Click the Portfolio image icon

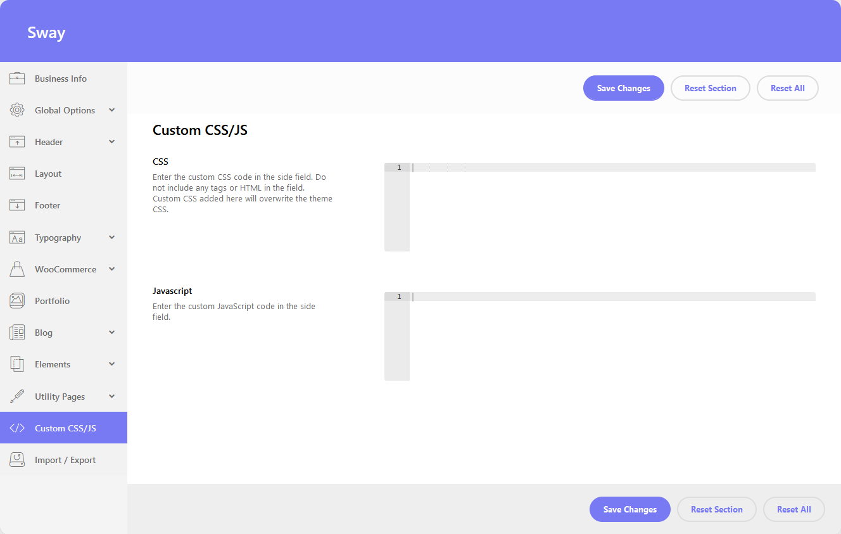pos(17,301)
